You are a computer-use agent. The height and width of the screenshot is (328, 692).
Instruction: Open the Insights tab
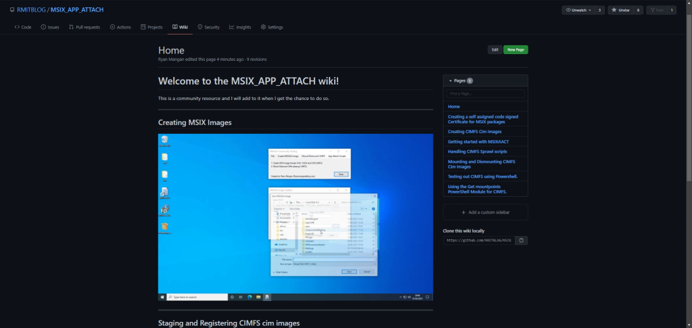240,27
